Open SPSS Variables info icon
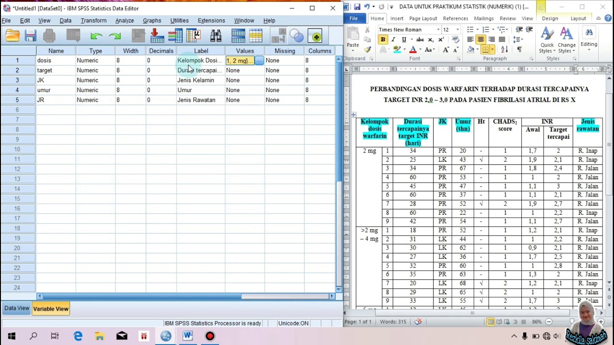This screenshot has height=345, width=614. point(175,36)
